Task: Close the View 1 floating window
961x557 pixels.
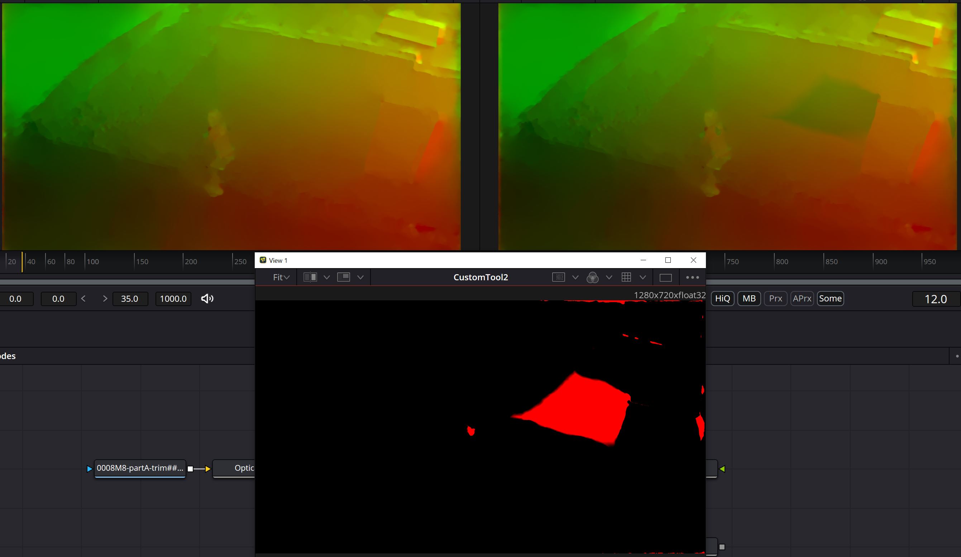Action: [x=693, y=260]
